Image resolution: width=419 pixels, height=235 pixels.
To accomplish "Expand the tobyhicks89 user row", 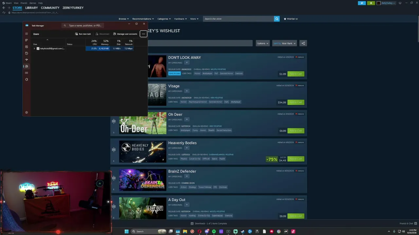I will 34,49.
